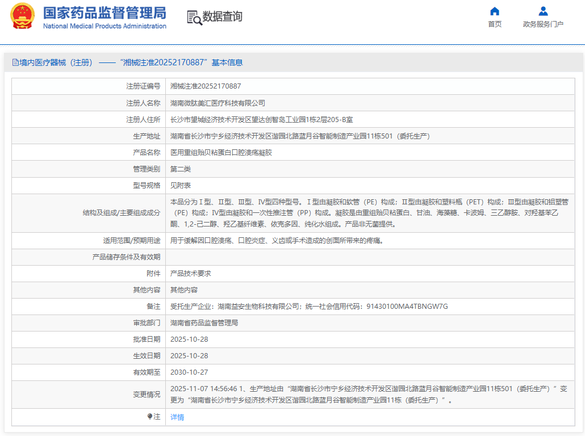The width and height of the screenshot is (585, 436).
Task: Click the lightbulb icon beside 注
Action: (x=151, y=417)
